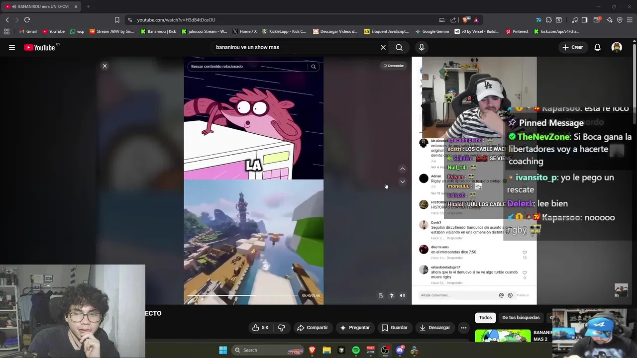Insert a mention with the @ icon
Screen dimensions: 637x358
coord(501,295)
